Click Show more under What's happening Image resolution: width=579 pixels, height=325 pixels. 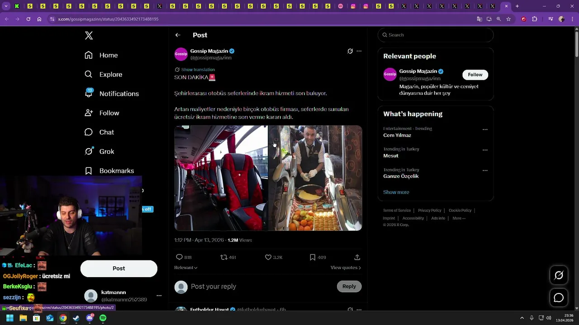click(396, 192)
